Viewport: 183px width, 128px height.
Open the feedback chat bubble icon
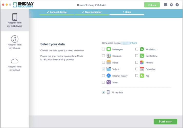pyautogui.click(x=166, y=5)
